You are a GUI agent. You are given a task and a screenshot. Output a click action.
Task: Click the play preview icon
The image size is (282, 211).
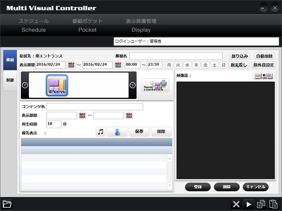click(x=249, y=204)
